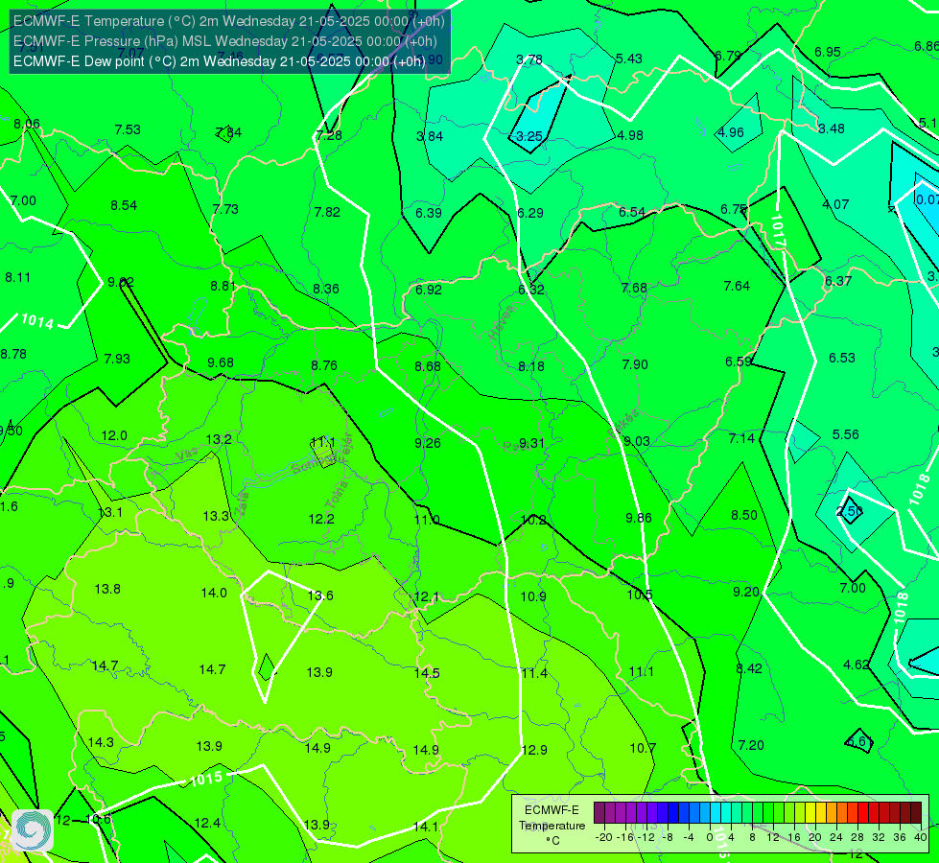Viewport: 939px width, 863px height.
Task: Click the ECMWF-E Temperature °C legend title
Action: point(552,826)
